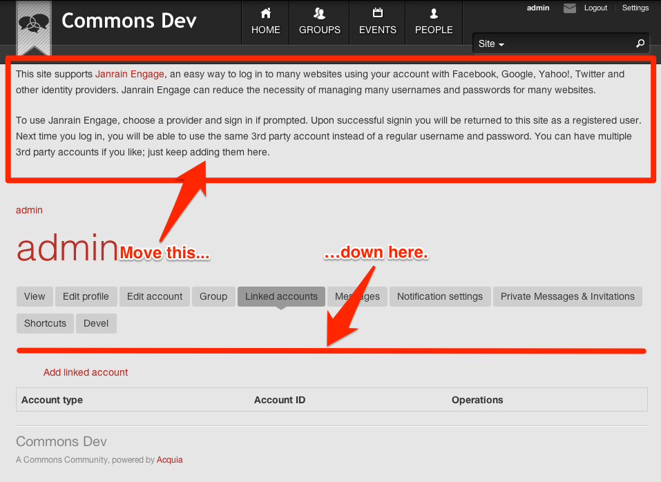Open the Devel tab
661x482 pixels.
tap(96, 324)
